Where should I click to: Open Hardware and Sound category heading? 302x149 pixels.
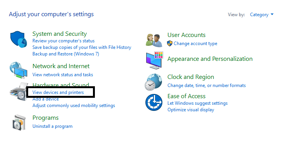[61, 85]
